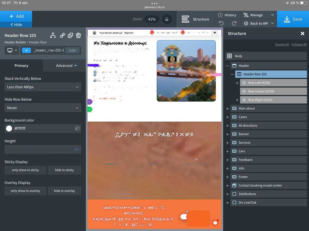Open the Stack Vertically Below dropdown
Screen dimensions: 309x231
point(43,87)
